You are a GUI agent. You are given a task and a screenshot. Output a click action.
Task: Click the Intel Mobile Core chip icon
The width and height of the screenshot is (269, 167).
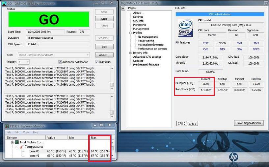[x=17, y=142]
